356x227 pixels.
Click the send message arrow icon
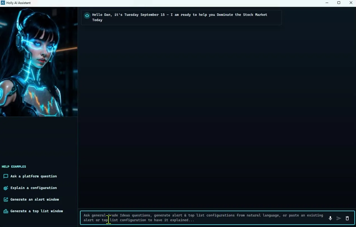338,218
